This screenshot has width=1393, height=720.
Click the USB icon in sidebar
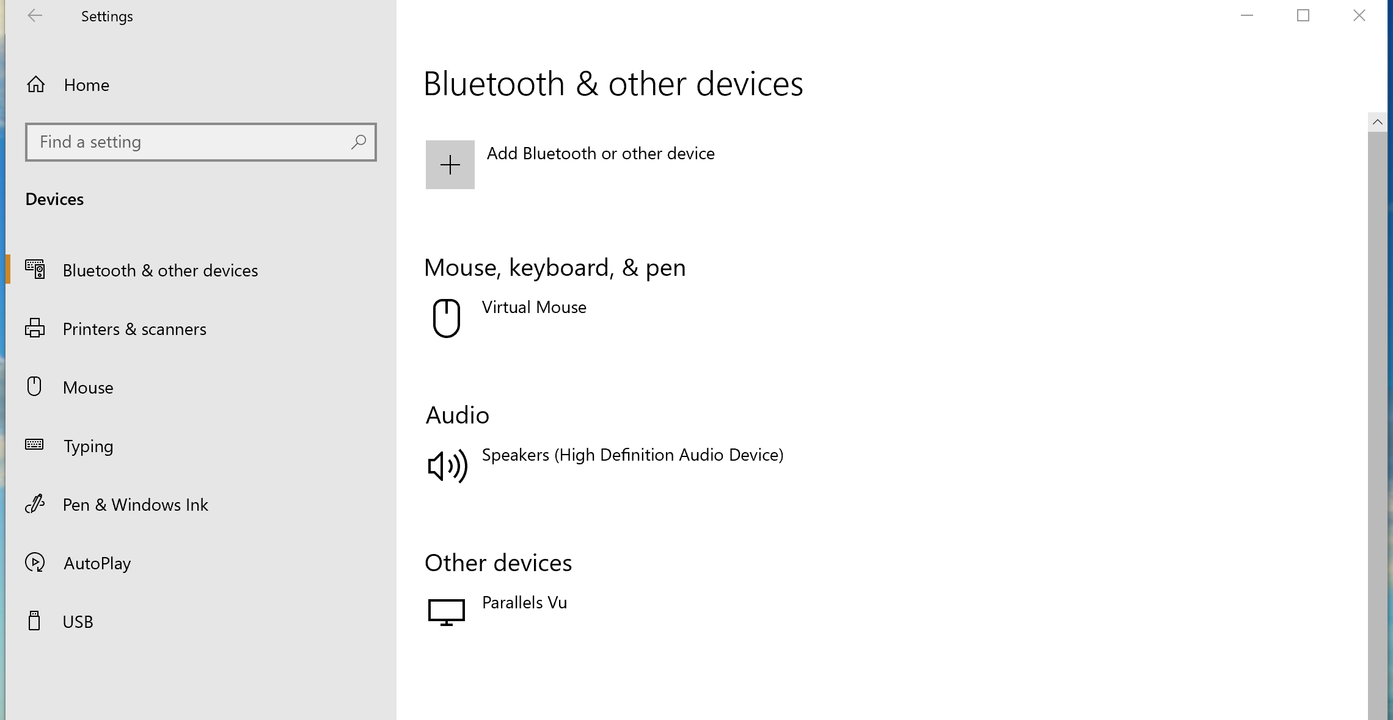point(35,621)
